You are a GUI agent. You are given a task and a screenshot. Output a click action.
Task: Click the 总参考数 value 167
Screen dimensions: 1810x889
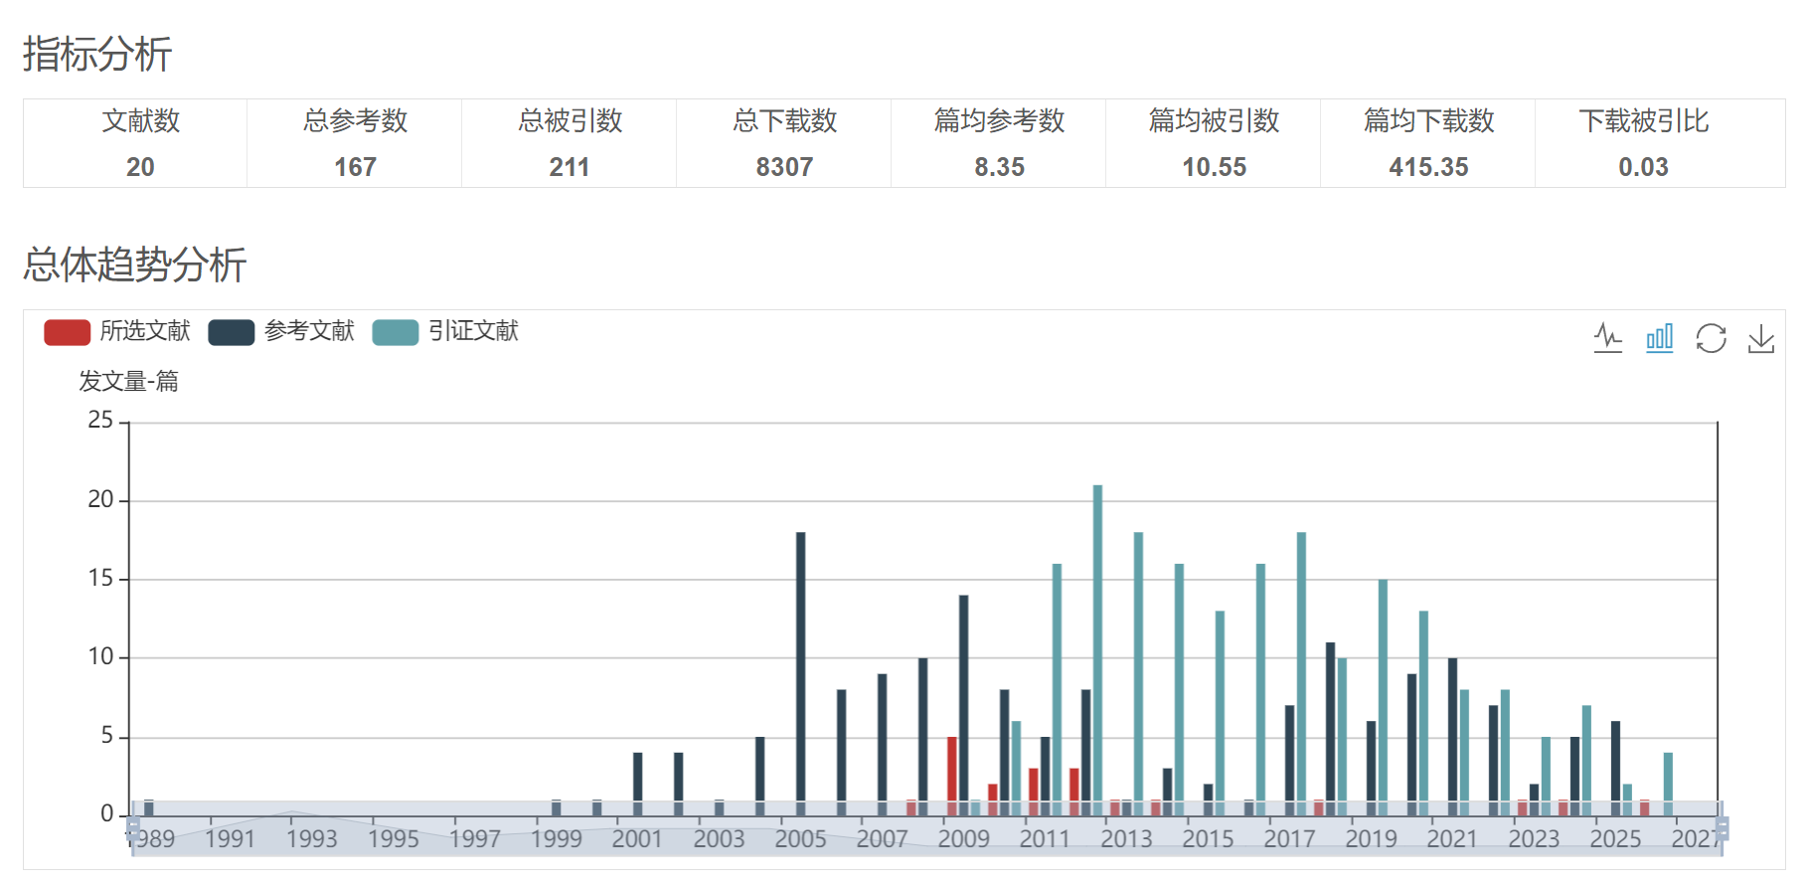point(355,167)
